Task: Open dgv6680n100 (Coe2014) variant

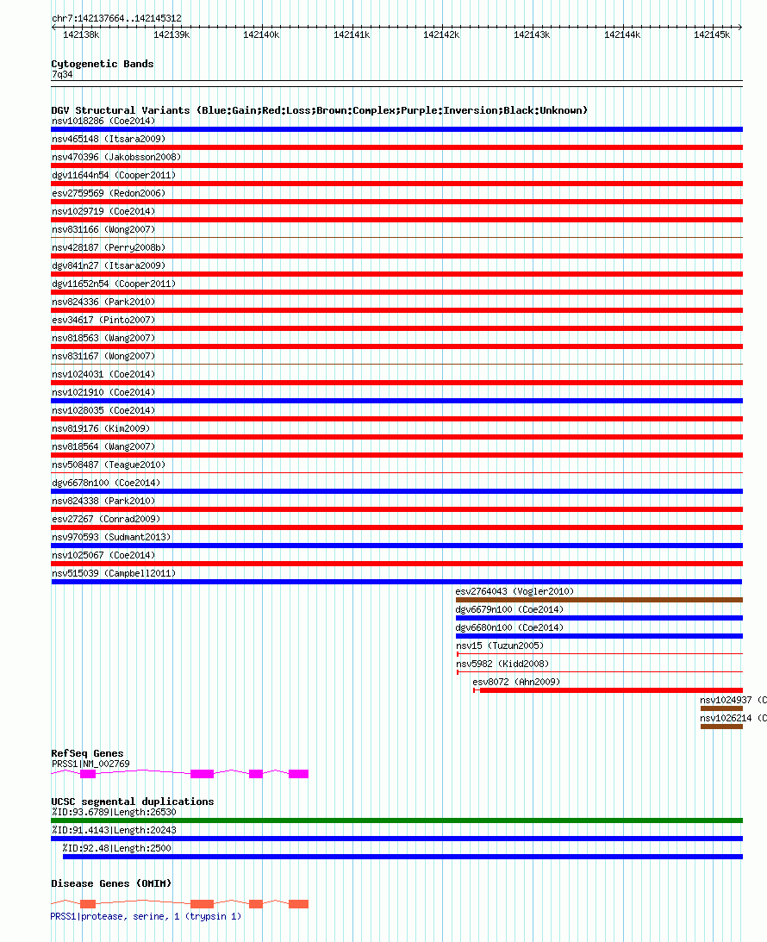Action: tap(509, 627)
